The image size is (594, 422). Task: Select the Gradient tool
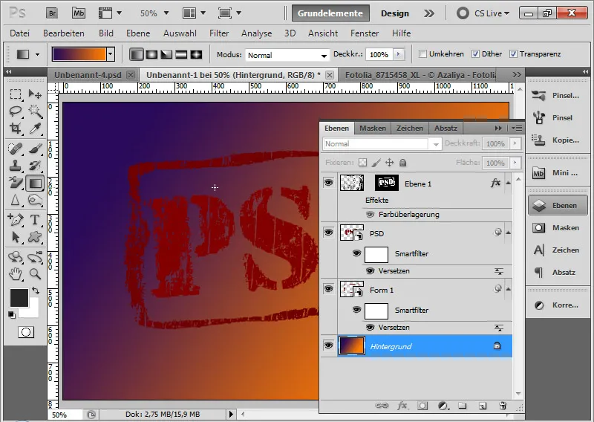(x=35, y=183)
